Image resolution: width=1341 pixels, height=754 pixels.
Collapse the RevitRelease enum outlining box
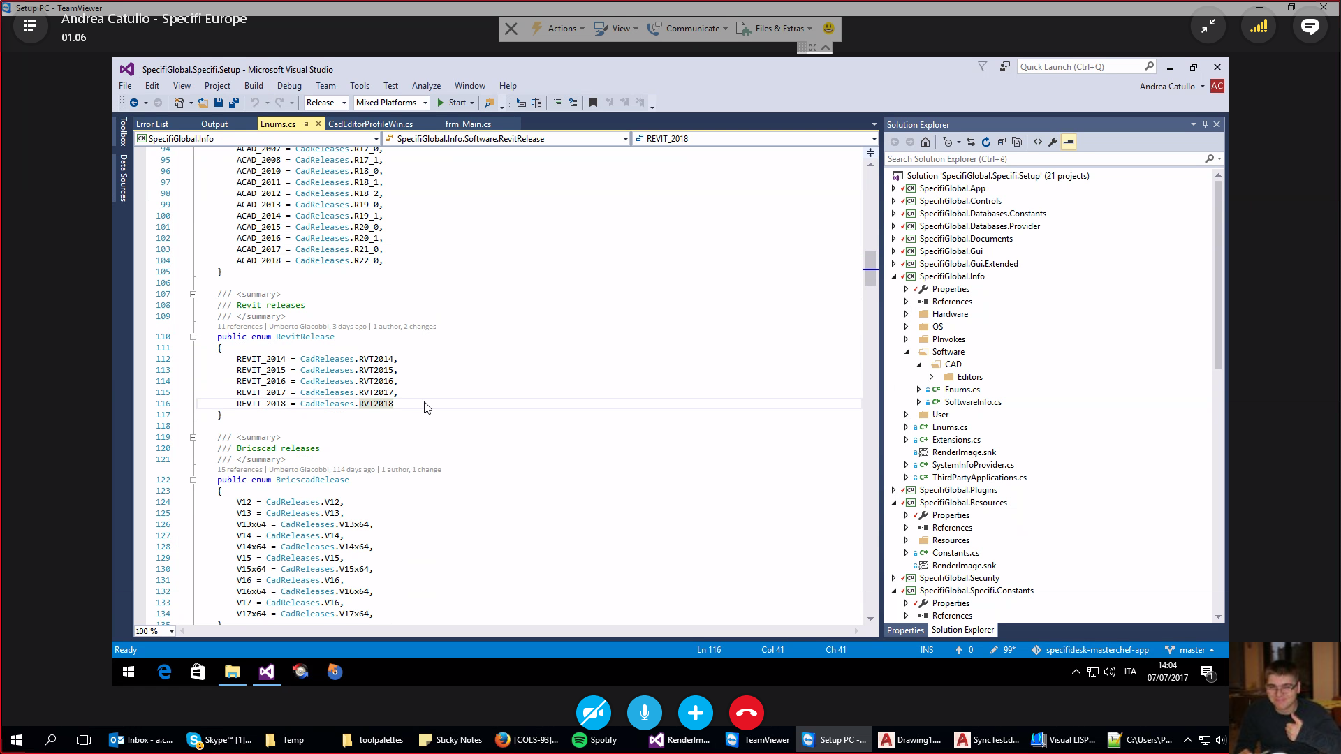[x=193, y=337]
